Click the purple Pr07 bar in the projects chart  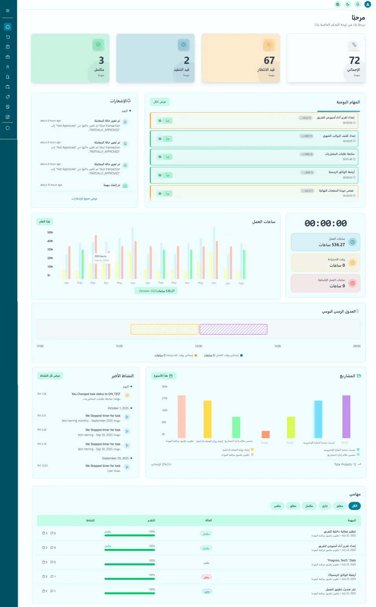click(346, 417)
